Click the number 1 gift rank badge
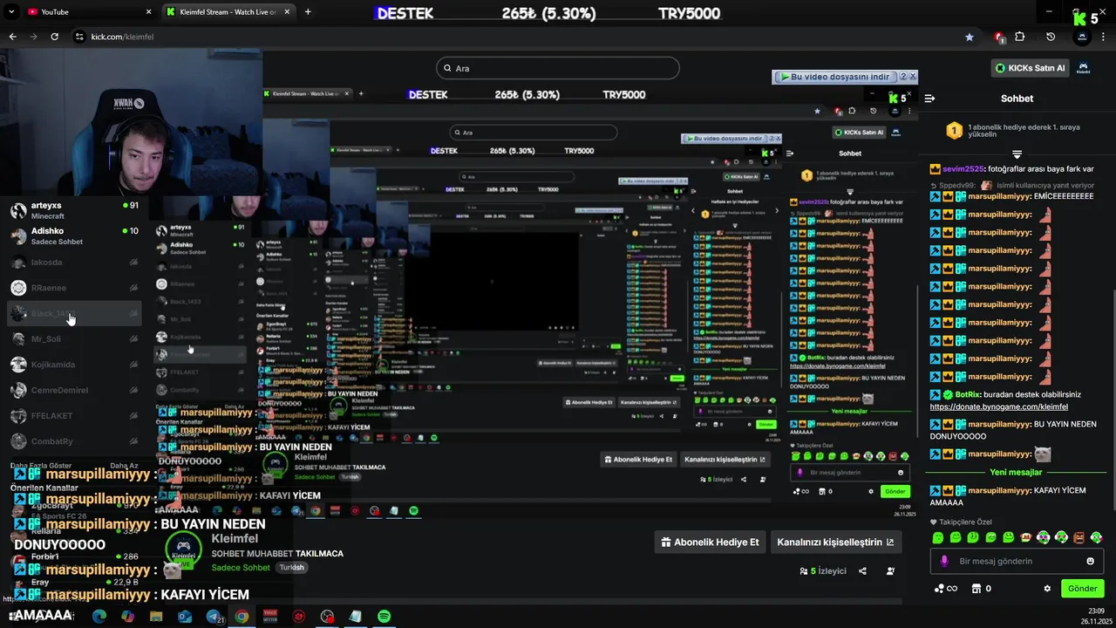Image resolution: width=1116 pixels, height=628 pixels. (x=954, y=131)
